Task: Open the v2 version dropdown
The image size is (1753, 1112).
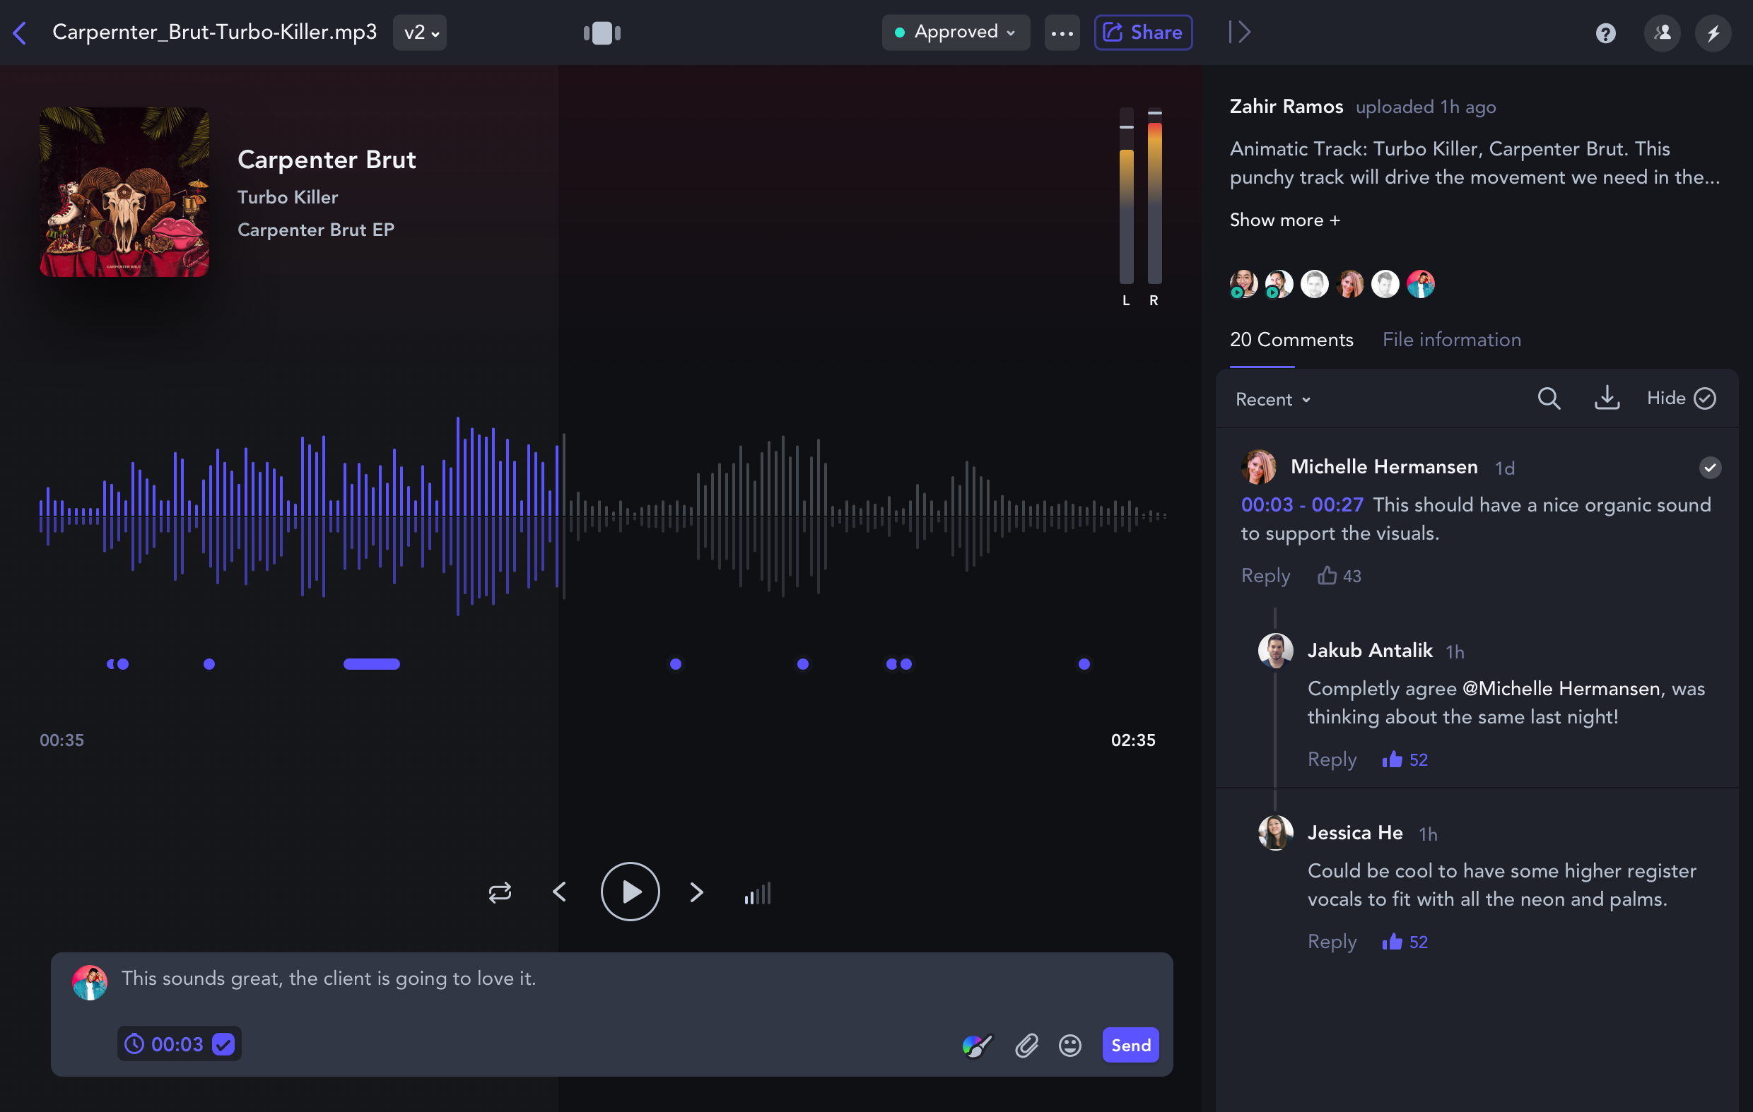Action: click(x=420, y=32)
